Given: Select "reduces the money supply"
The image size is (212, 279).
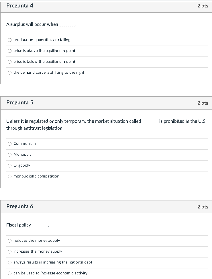Looking at the screenshot, I should coord(9,241).
